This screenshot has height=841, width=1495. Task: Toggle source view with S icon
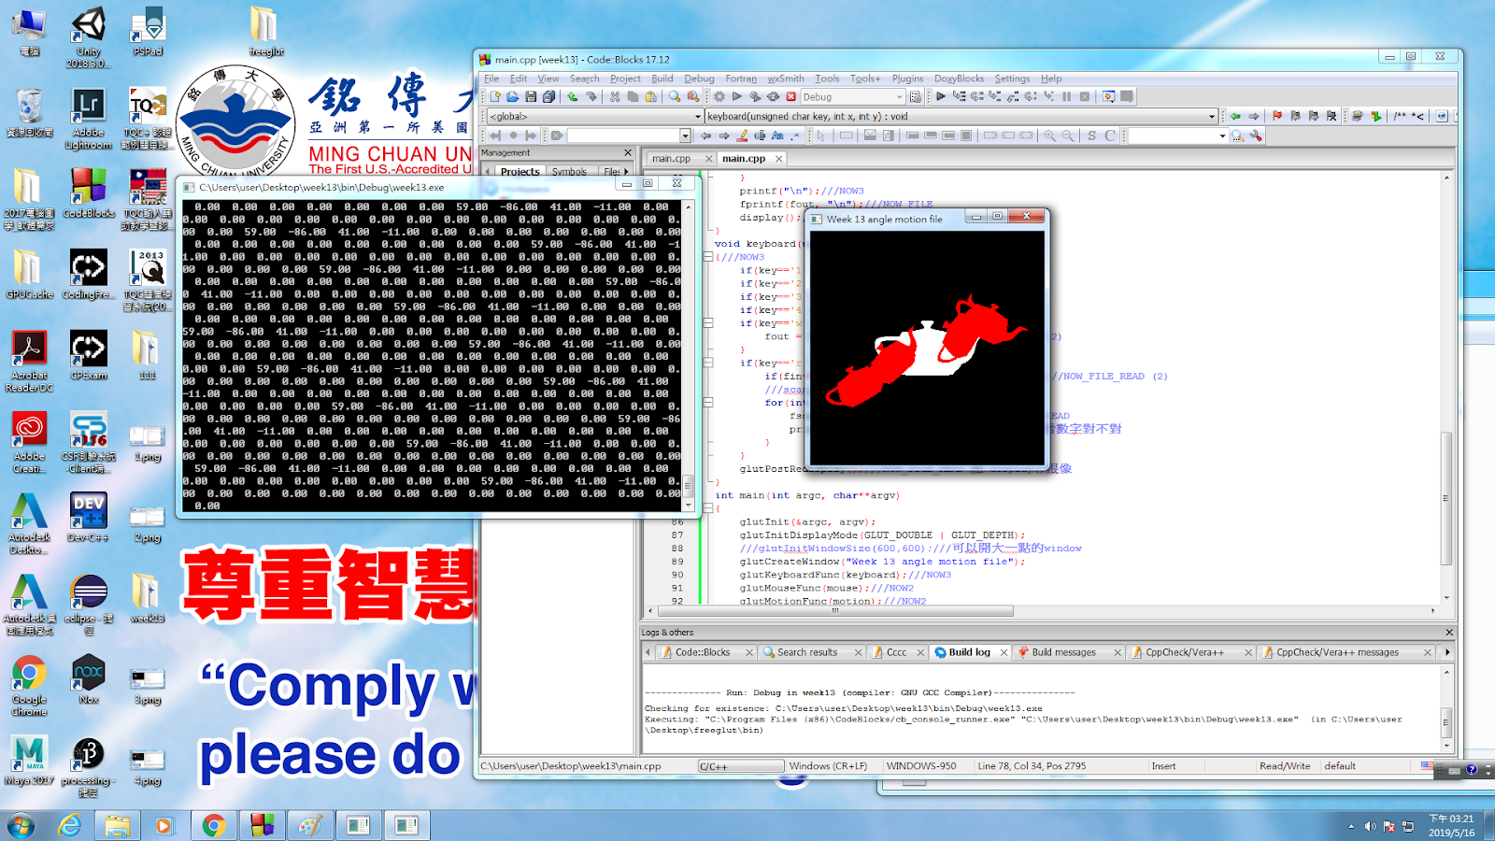tap(1091, 135)
